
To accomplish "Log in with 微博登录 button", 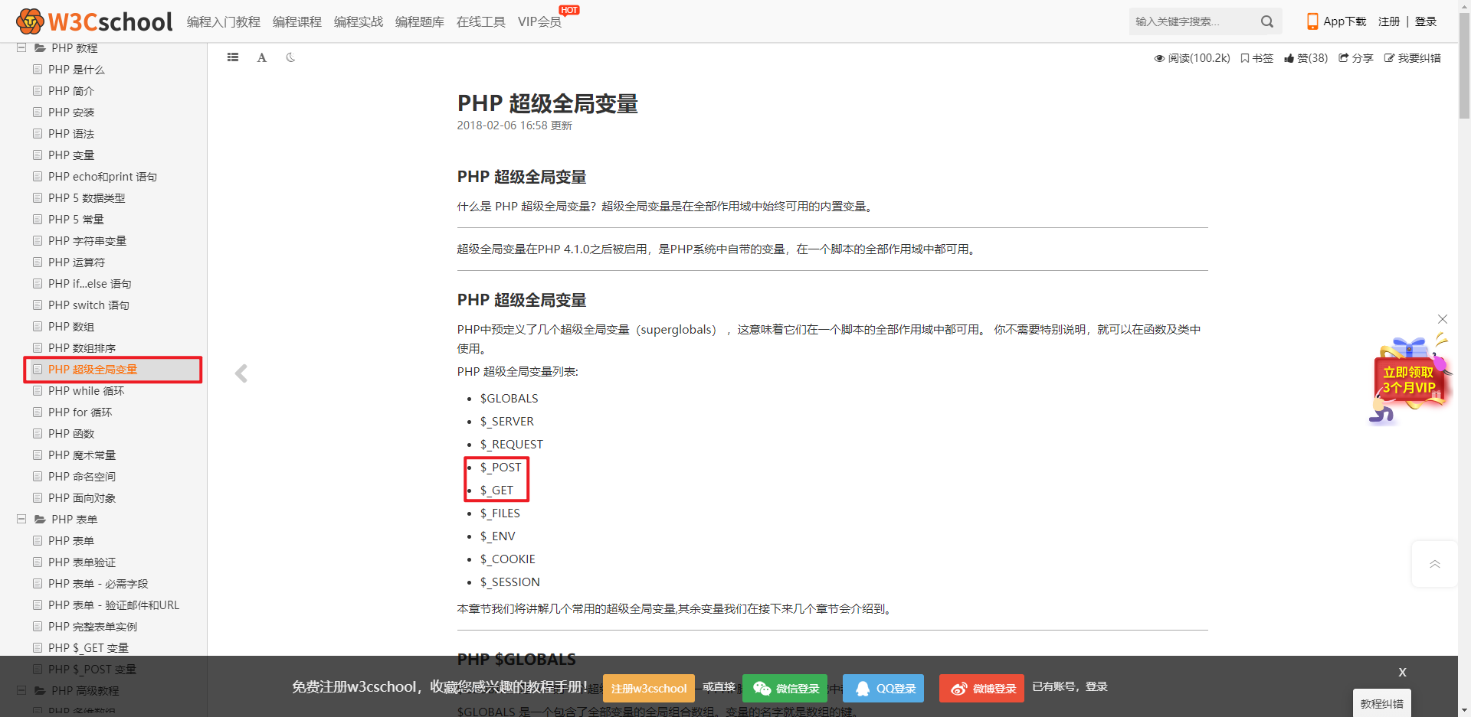I will [982, 688].
